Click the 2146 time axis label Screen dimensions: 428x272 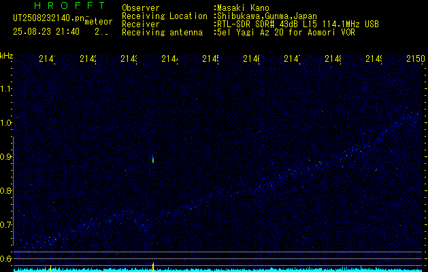251,58
